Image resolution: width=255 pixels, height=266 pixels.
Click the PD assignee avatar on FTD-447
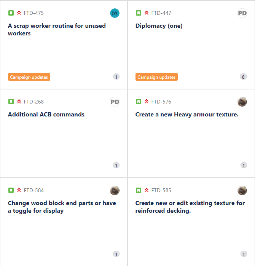[x=242, y=13]
